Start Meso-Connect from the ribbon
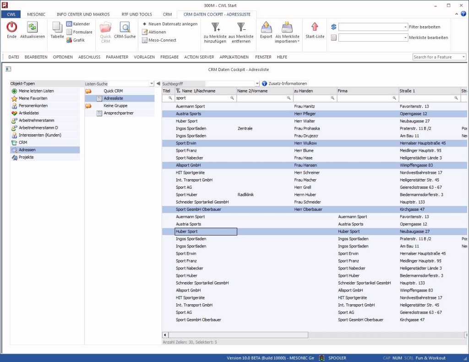The height and width of the screenshot is (362, 469). click(x=159, y=40)
